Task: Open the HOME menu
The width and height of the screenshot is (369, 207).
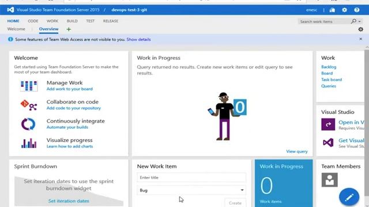Action: [13, 21]
